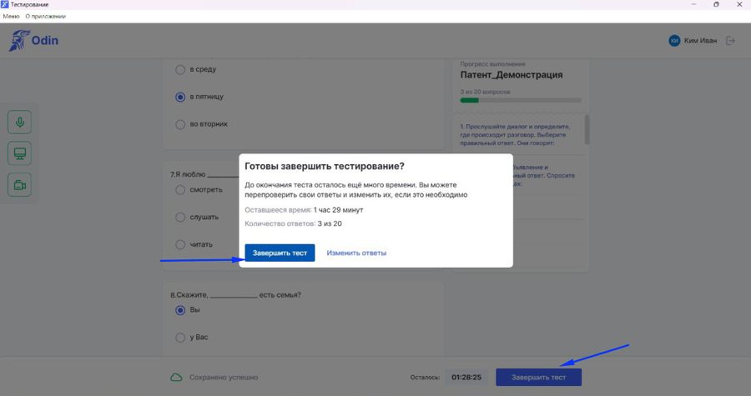
Task: Confirm with dialog "Завершить тест" button
Action: click(280, 253)
